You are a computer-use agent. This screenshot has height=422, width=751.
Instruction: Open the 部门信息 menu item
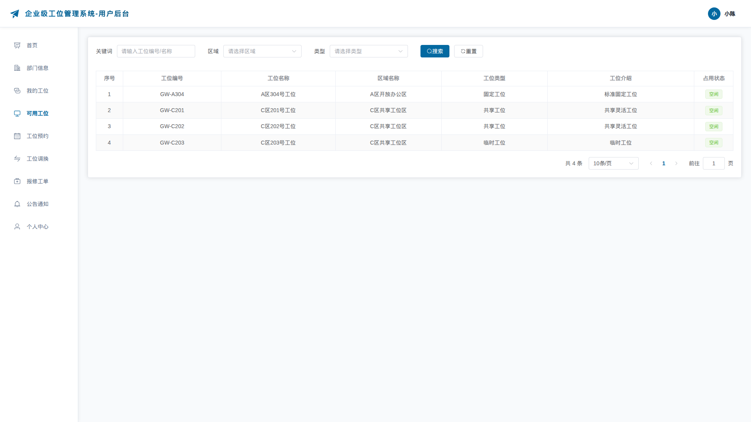pos(39,68)
